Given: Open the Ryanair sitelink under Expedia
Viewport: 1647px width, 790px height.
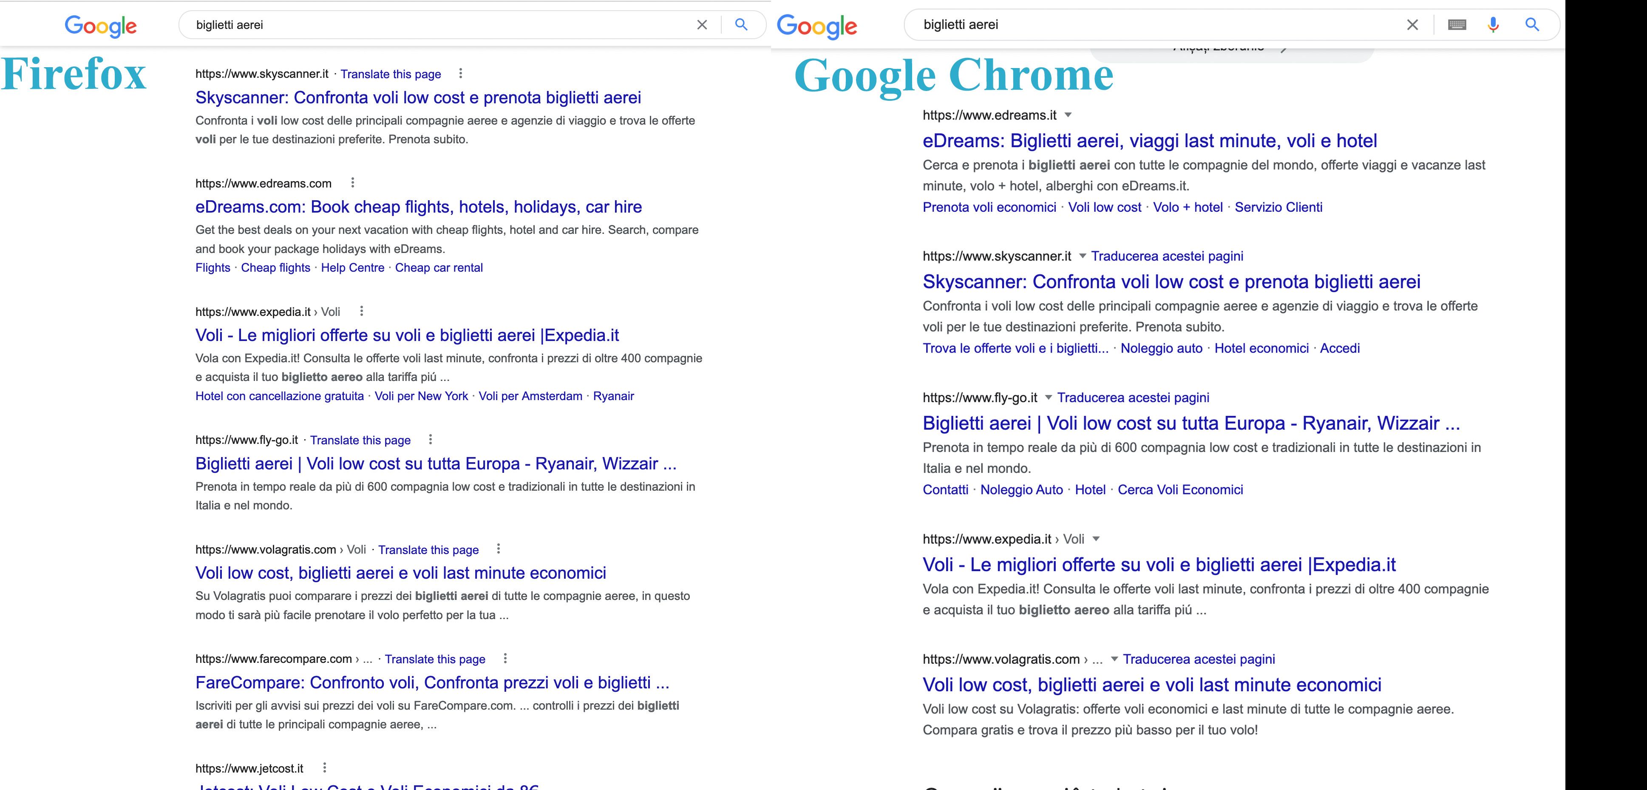Looking at the screenshot, I should [x=614, y=396].
